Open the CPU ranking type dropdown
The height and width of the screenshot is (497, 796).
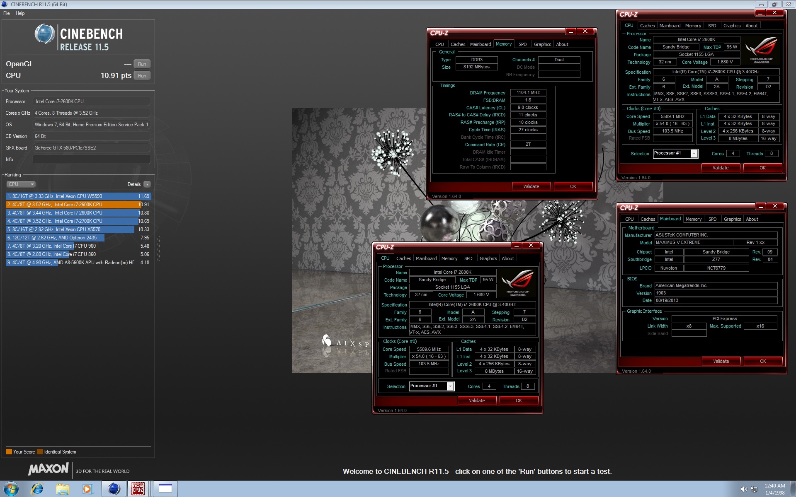coord(21,184)
